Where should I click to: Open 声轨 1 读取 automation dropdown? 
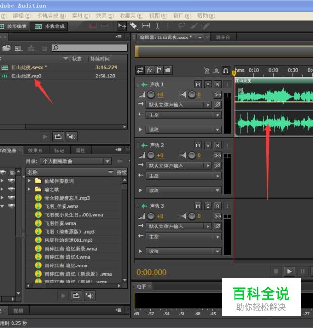(183, 130)
